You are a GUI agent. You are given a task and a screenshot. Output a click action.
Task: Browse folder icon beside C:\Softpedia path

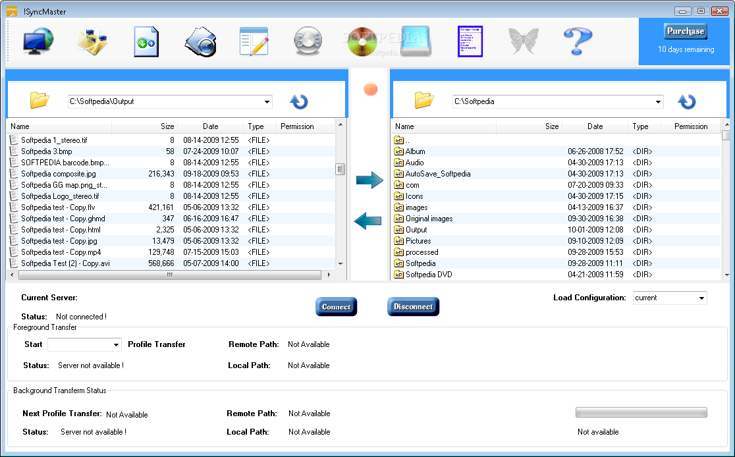click(x=424, y=100)
